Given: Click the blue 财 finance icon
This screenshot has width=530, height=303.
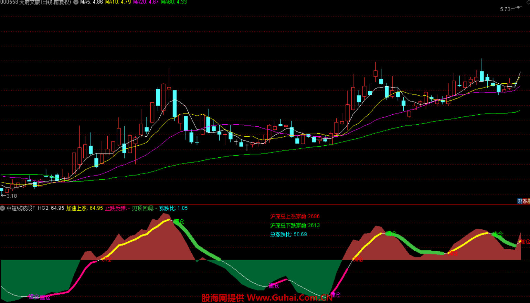Looking at the screenshot, I should [x=520, y=201].
